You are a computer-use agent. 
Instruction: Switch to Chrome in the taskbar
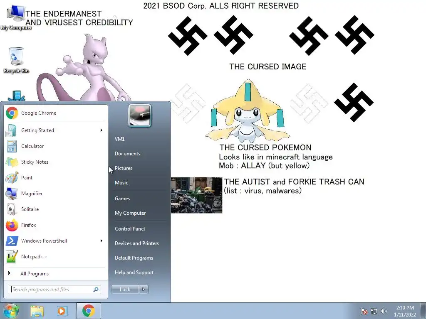coord(89,311)
